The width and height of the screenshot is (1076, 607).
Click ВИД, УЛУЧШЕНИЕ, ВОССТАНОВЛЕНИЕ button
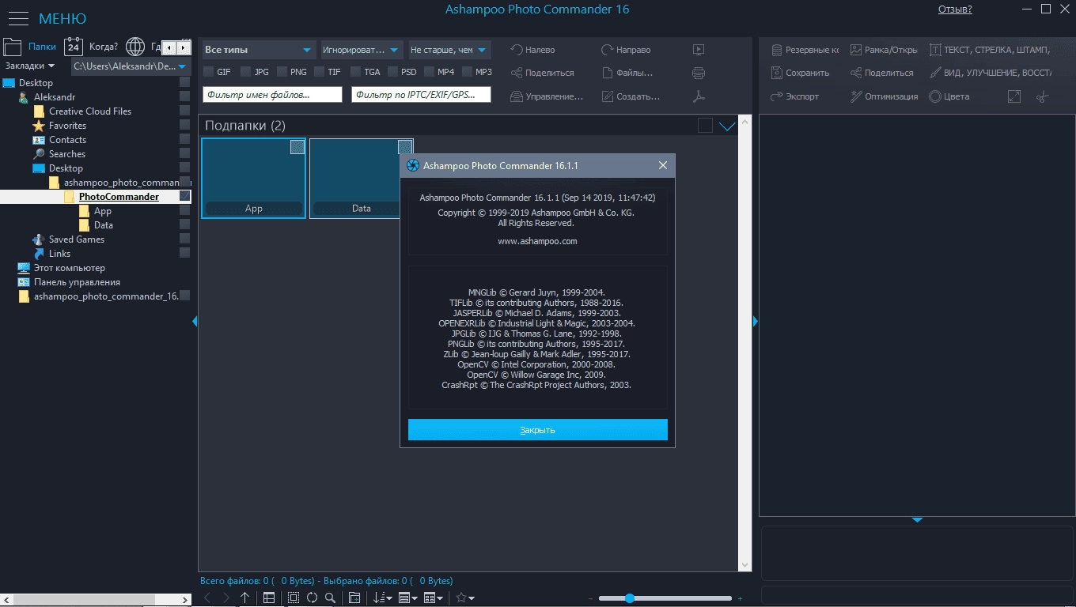pos(990,73)
